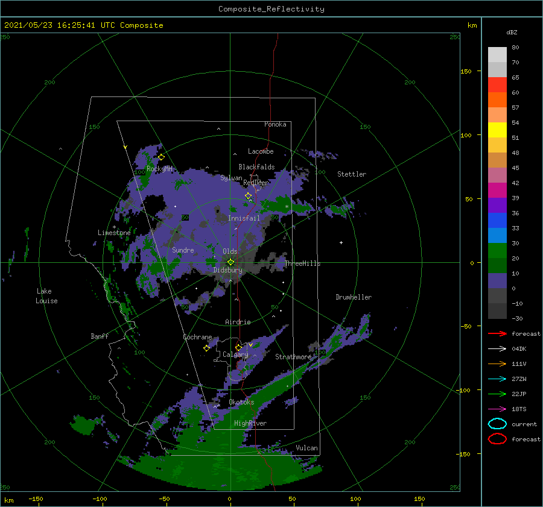
Task: Click the red forecast ellipse icon
Action: pyautogui.click(x=497, y=439)
